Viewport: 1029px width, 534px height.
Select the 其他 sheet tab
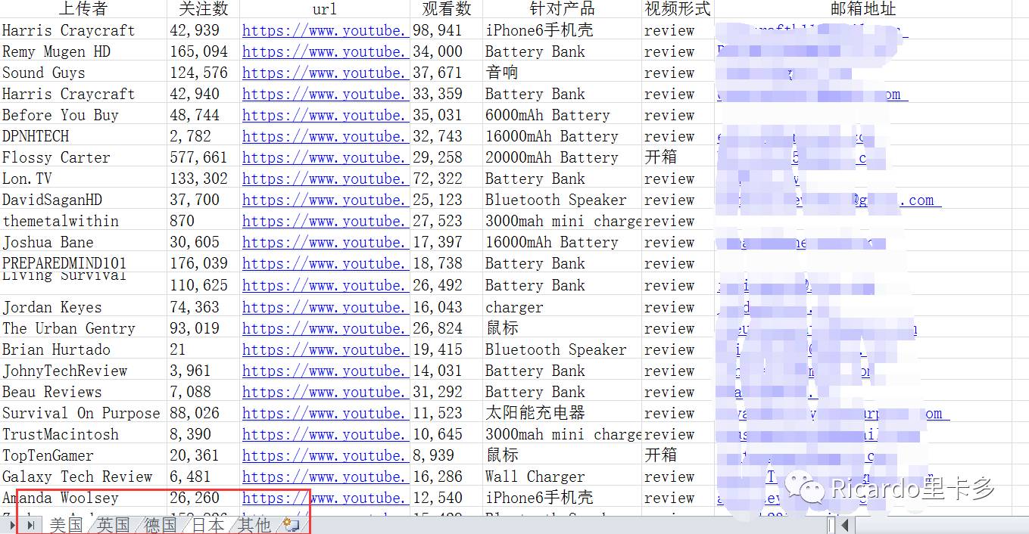point(254,524)
